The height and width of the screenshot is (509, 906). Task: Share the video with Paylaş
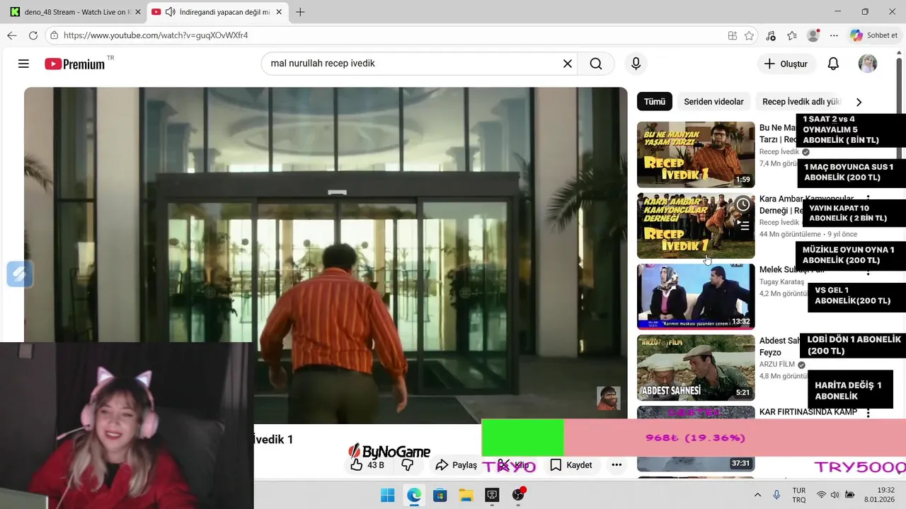pos(456,465)
